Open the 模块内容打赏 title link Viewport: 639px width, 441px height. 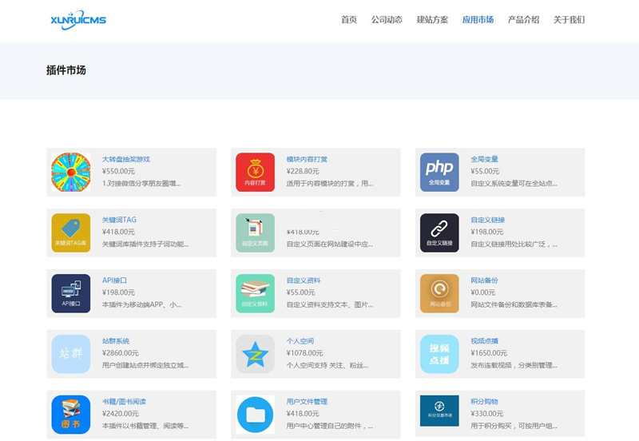[307, 159]
